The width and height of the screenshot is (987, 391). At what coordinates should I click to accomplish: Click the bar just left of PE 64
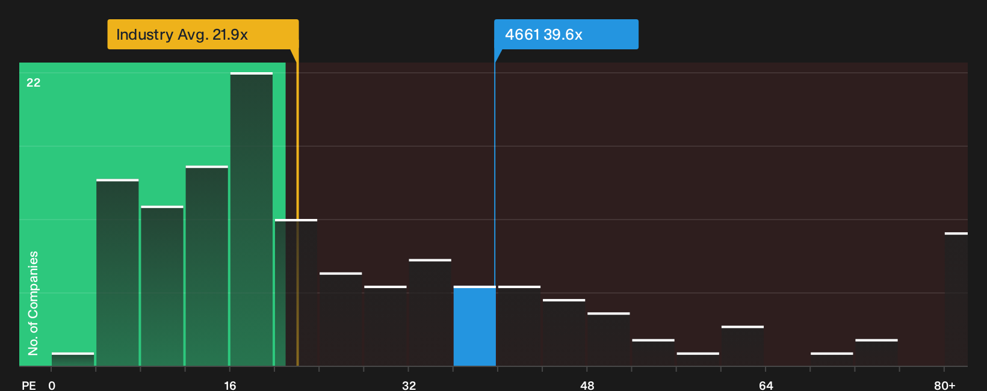coord(743,346)
